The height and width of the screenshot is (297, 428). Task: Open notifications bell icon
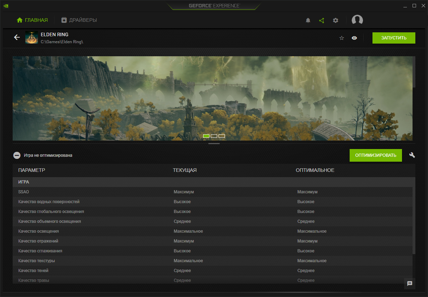click(308, 20)
